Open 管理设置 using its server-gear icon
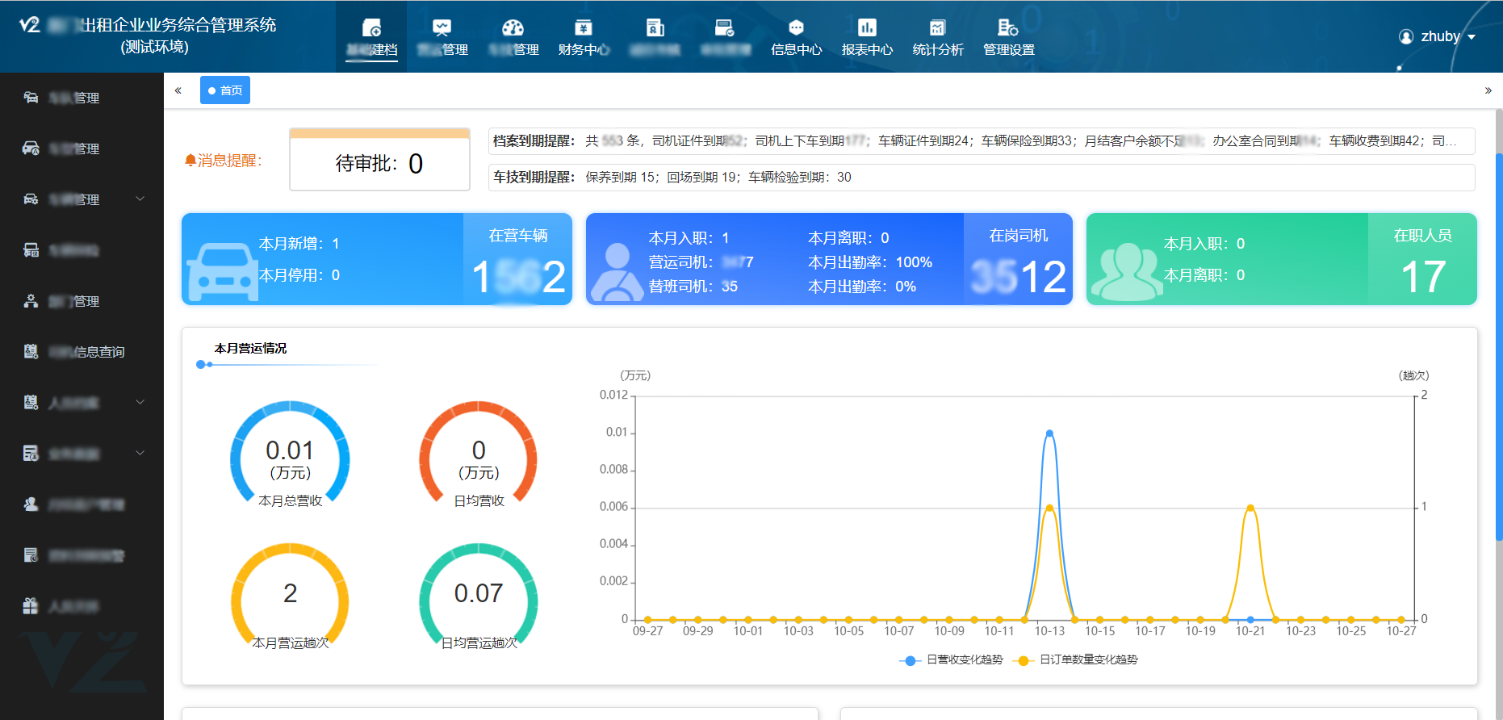1503x720 pixels. coord(1007,28)
